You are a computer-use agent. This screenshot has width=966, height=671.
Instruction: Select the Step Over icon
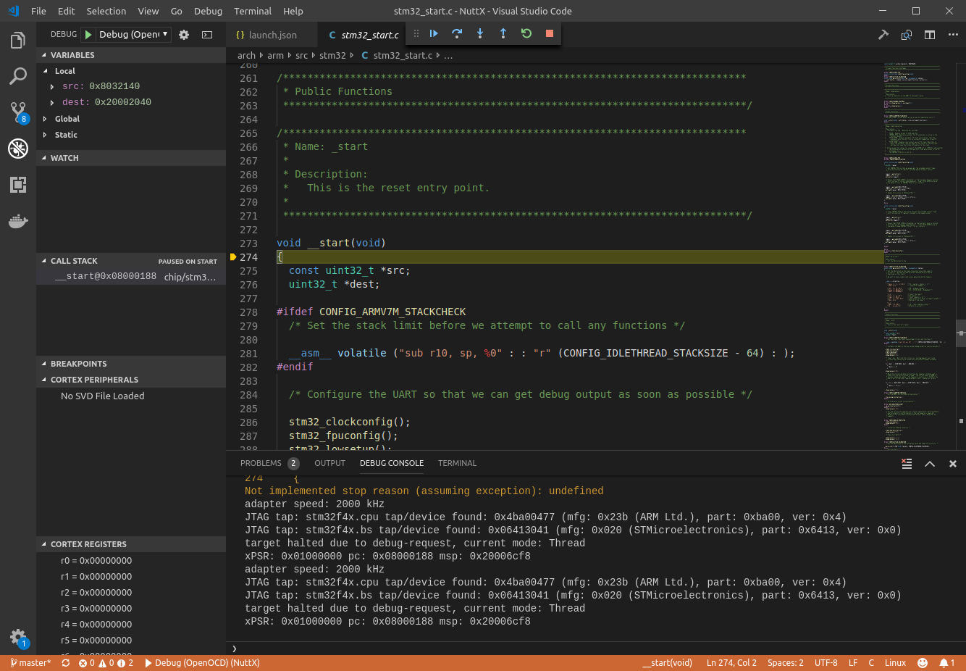pyautogui.click(x=456, y=33)
